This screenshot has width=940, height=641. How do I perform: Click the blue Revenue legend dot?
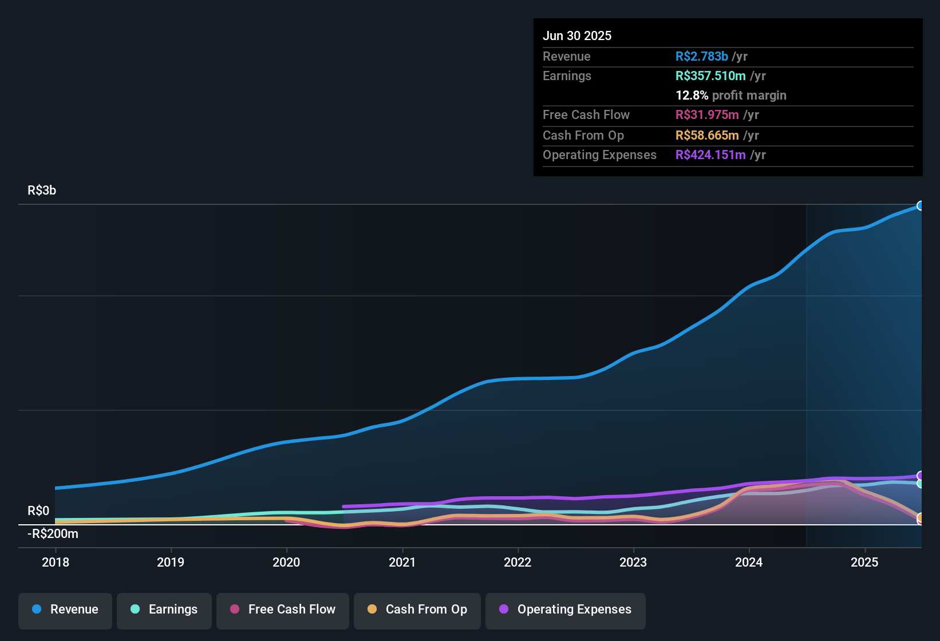(x=36, y=610)
